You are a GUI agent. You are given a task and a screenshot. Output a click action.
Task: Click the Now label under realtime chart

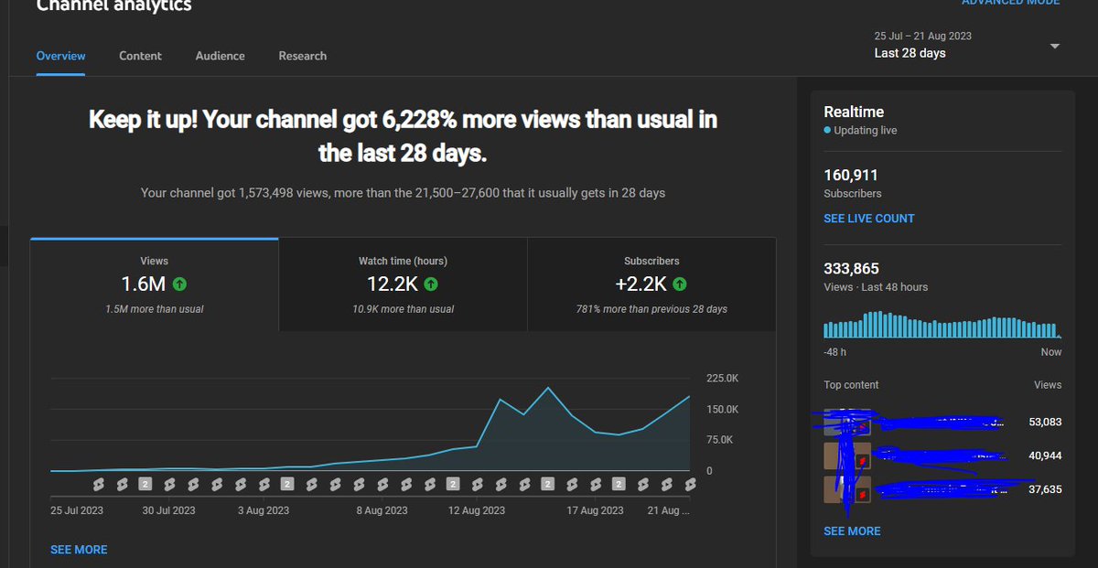point(1051,352)
